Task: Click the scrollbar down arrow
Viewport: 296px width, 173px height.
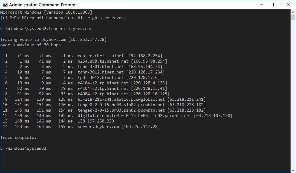Action: click(293, 170)
